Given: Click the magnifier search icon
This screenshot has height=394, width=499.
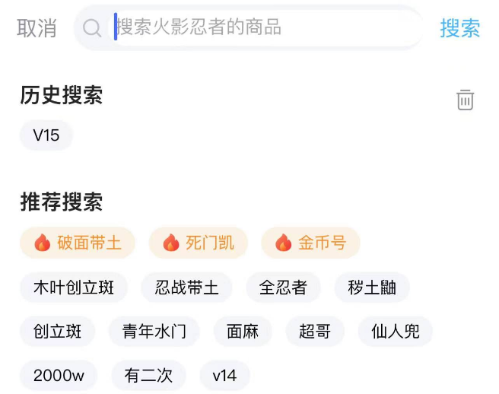Looking at the screenshot, I should (92, 28).
